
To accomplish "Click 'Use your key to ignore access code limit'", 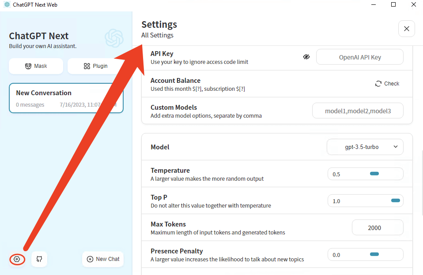I will point(200,62).
